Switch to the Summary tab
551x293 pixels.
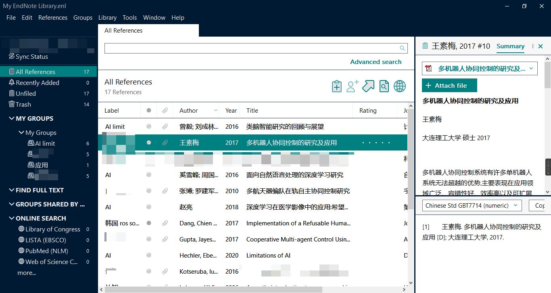[510, 46]
